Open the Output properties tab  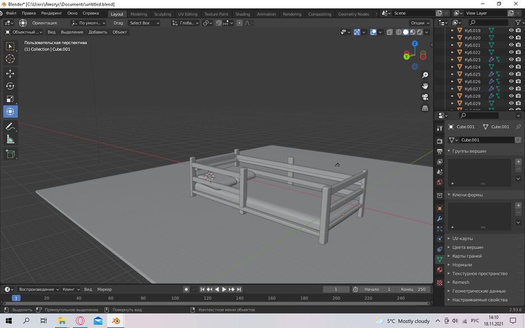440,152
